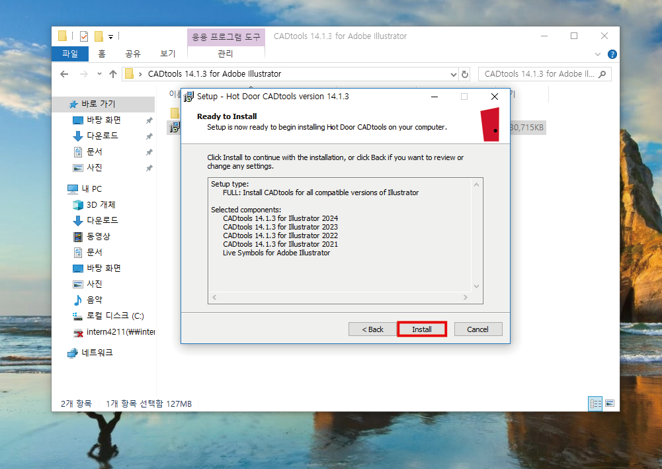Click the setup installer icon in dialog title
The height and width of the screenshot is (469, 662).
(188, 97)
